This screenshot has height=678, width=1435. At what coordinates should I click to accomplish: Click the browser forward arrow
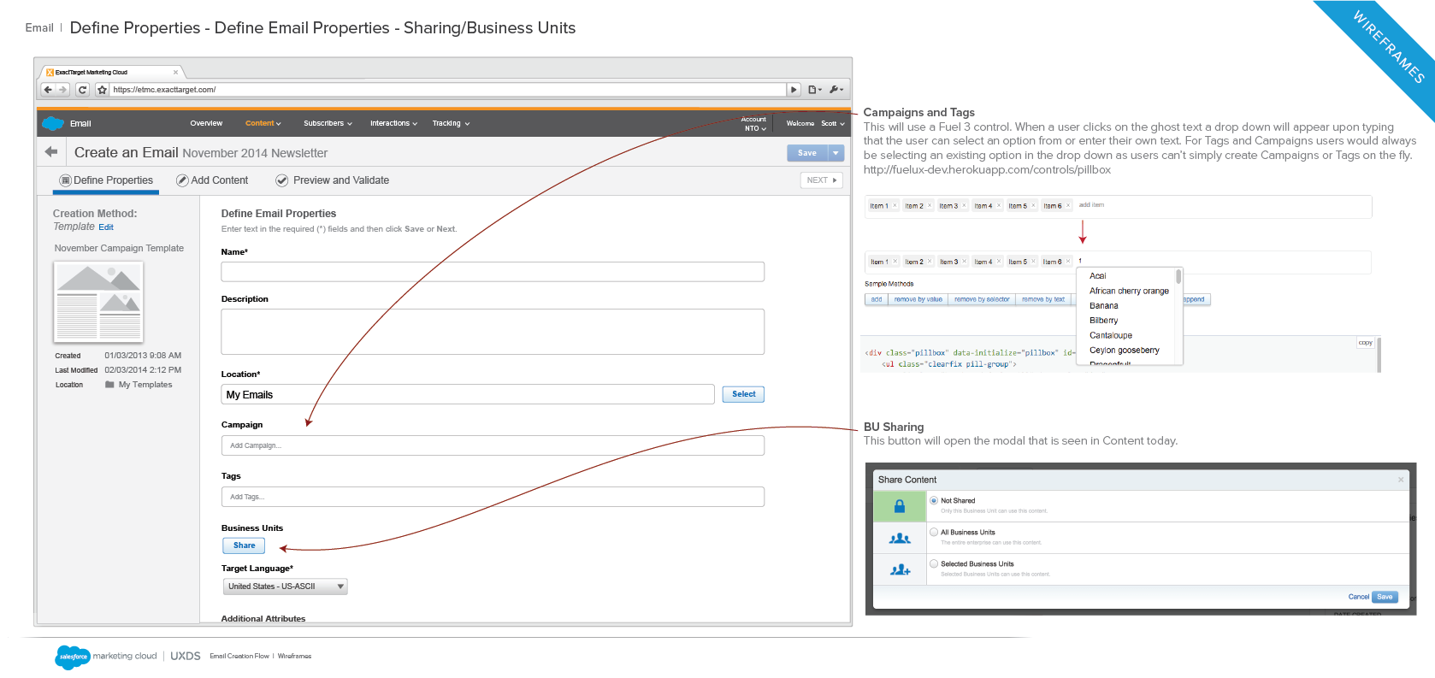point(62,89)
